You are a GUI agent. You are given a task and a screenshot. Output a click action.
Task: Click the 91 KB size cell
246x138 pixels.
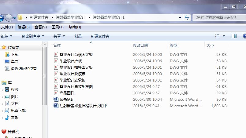point(221,86)
